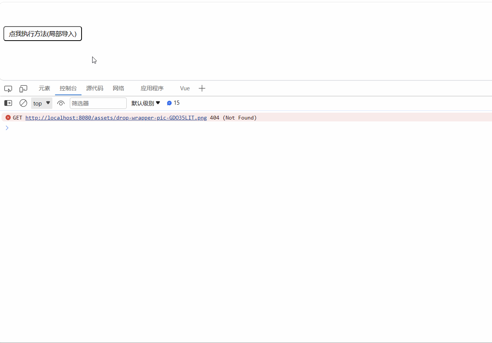Open the Vue DevTools tab
492x343 pixels.
184,88
